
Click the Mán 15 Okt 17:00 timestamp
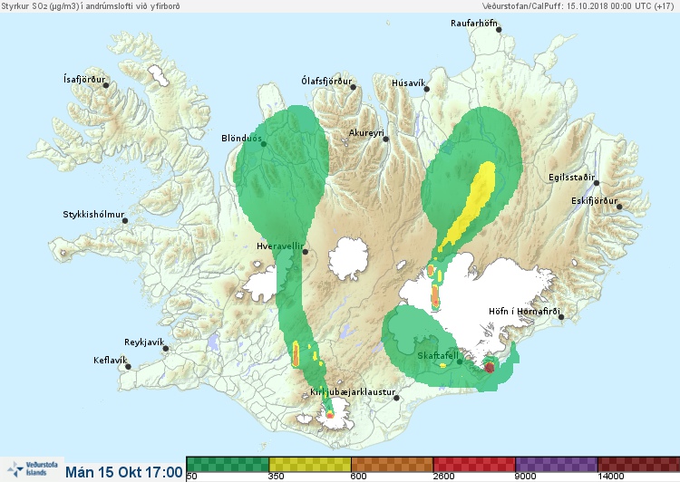124,472
